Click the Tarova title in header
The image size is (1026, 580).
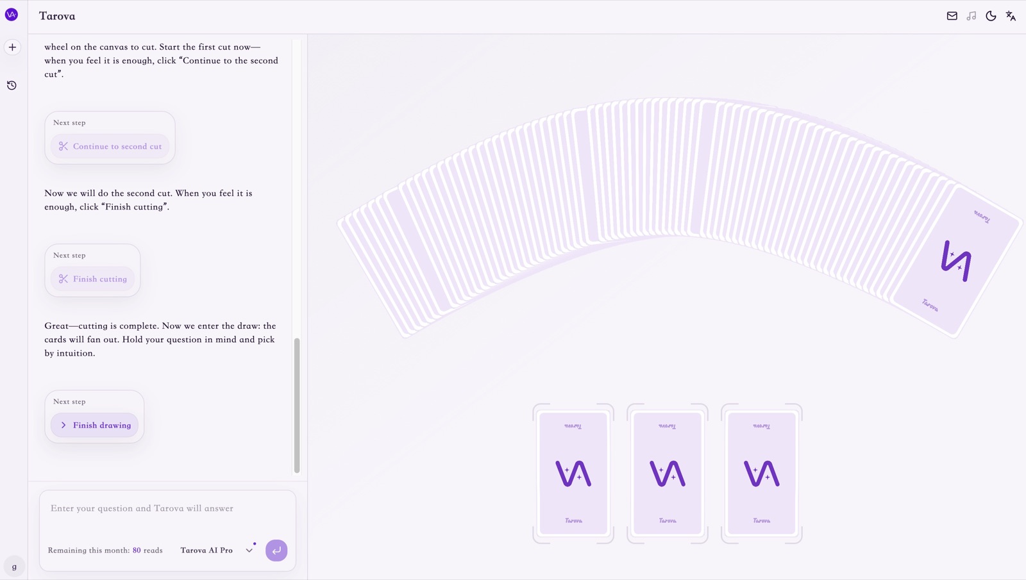click(x=57, y=16)
